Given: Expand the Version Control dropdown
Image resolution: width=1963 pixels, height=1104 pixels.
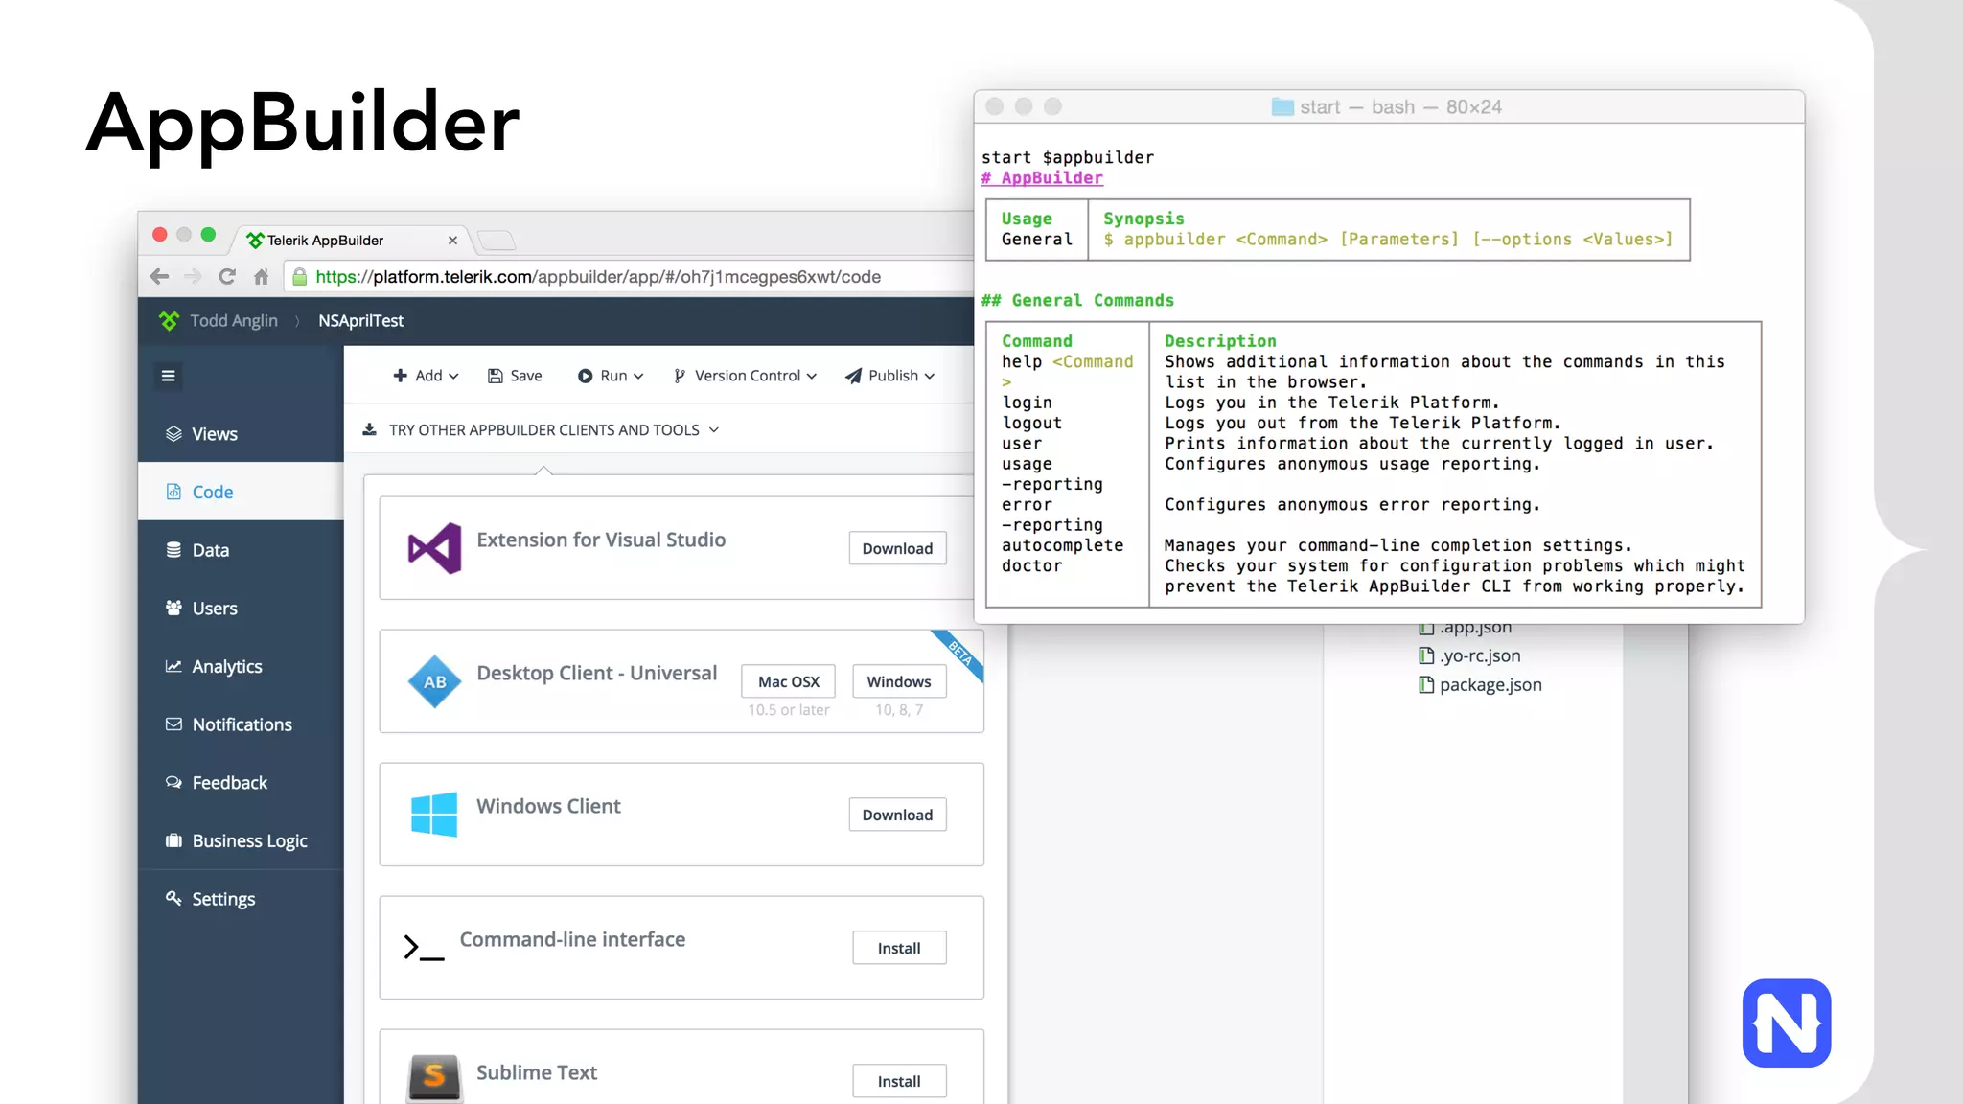Looking at the screenshot, I should [x=745, y=376].
